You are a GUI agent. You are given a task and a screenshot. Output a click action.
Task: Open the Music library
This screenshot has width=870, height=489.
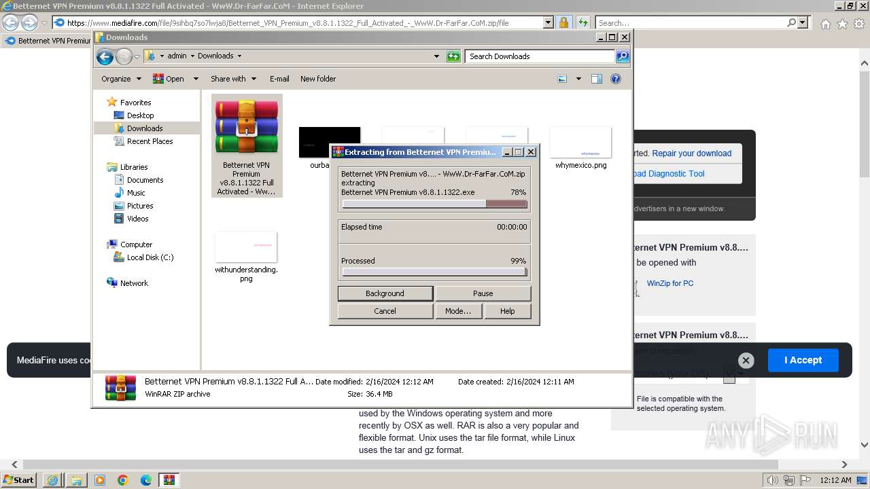(136, 193)
